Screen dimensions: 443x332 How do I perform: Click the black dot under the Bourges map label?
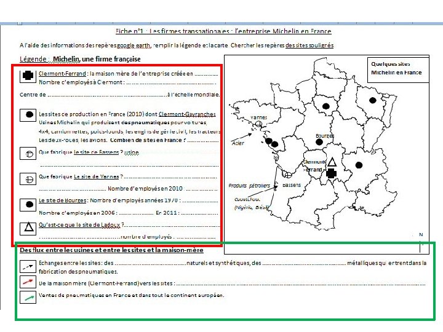[319, 142]
